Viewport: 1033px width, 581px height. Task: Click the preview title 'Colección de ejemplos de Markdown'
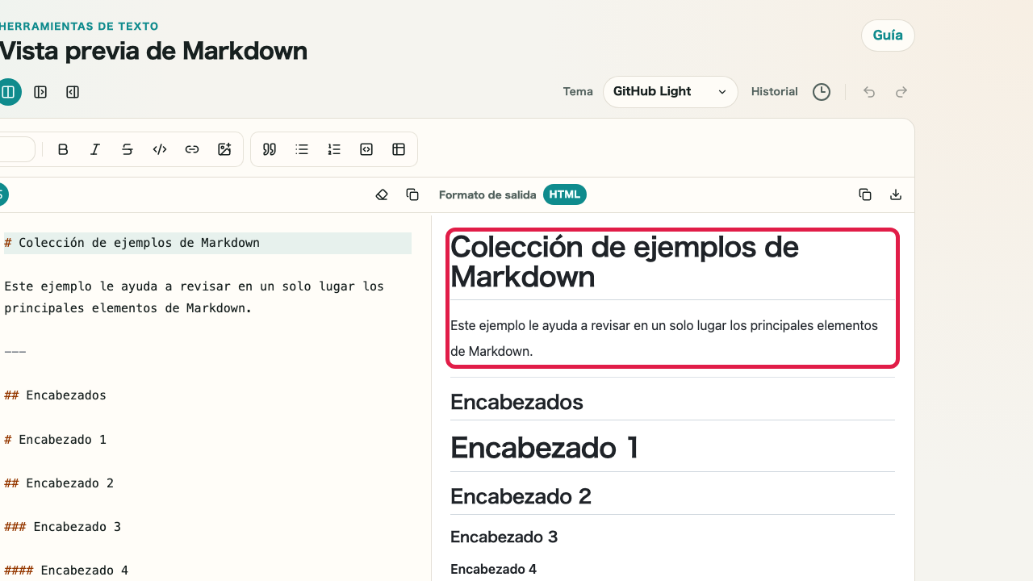(625, 261)
